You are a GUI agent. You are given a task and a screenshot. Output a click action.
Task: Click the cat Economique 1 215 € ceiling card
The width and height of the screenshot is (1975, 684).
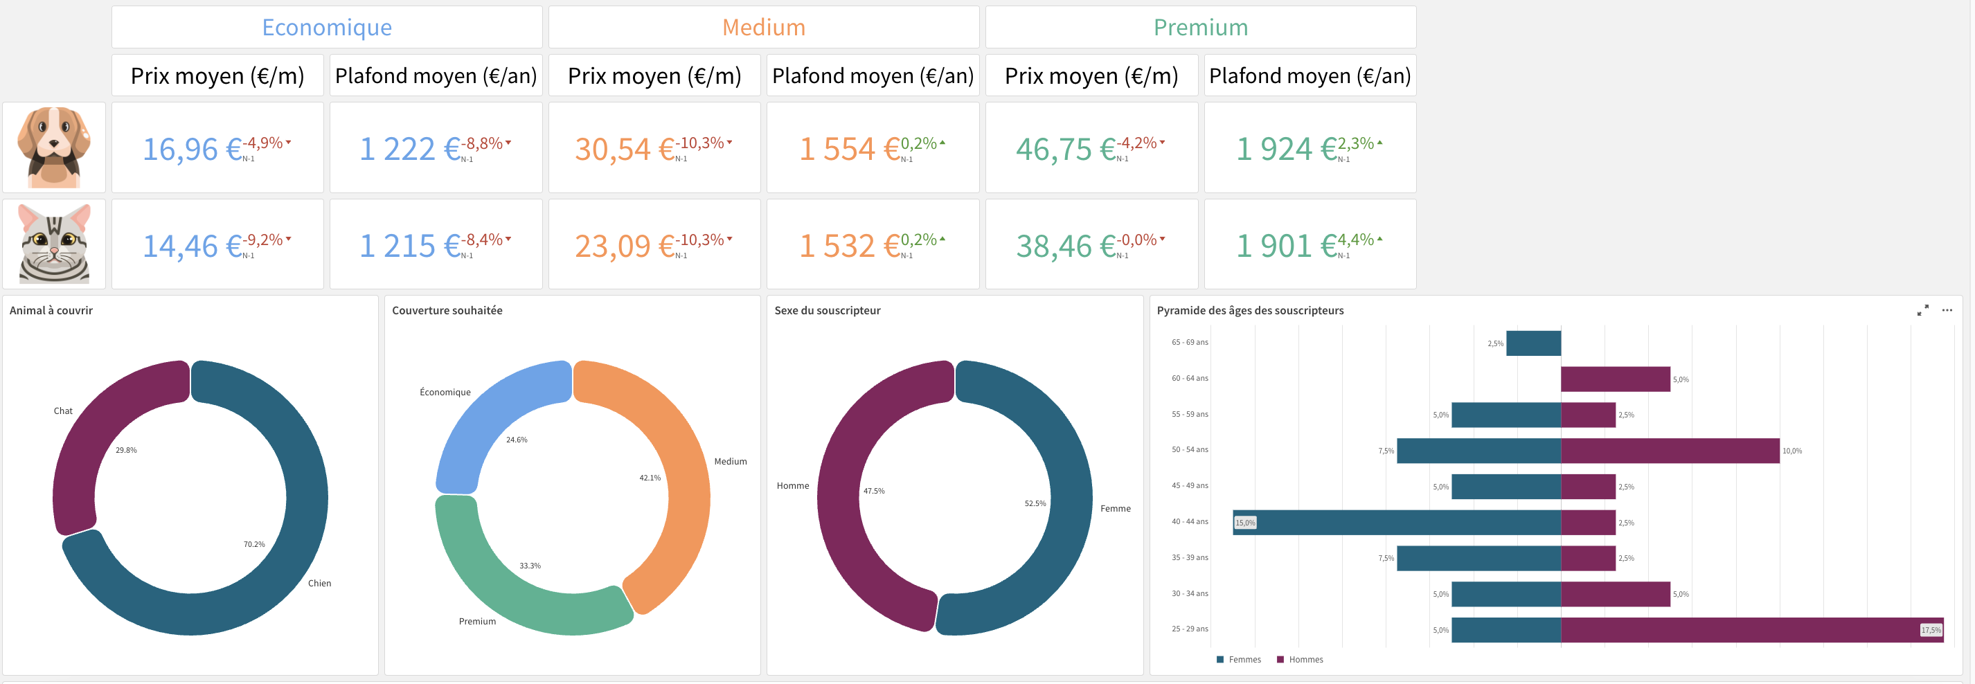point(436,244)
